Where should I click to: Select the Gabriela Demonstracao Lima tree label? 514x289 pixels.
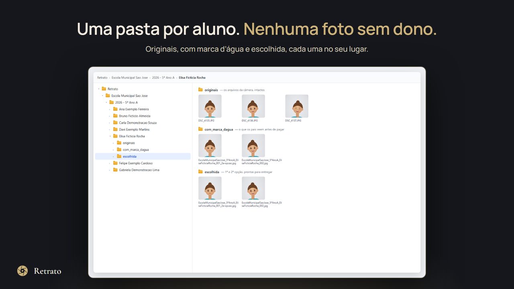click(139, 170)
